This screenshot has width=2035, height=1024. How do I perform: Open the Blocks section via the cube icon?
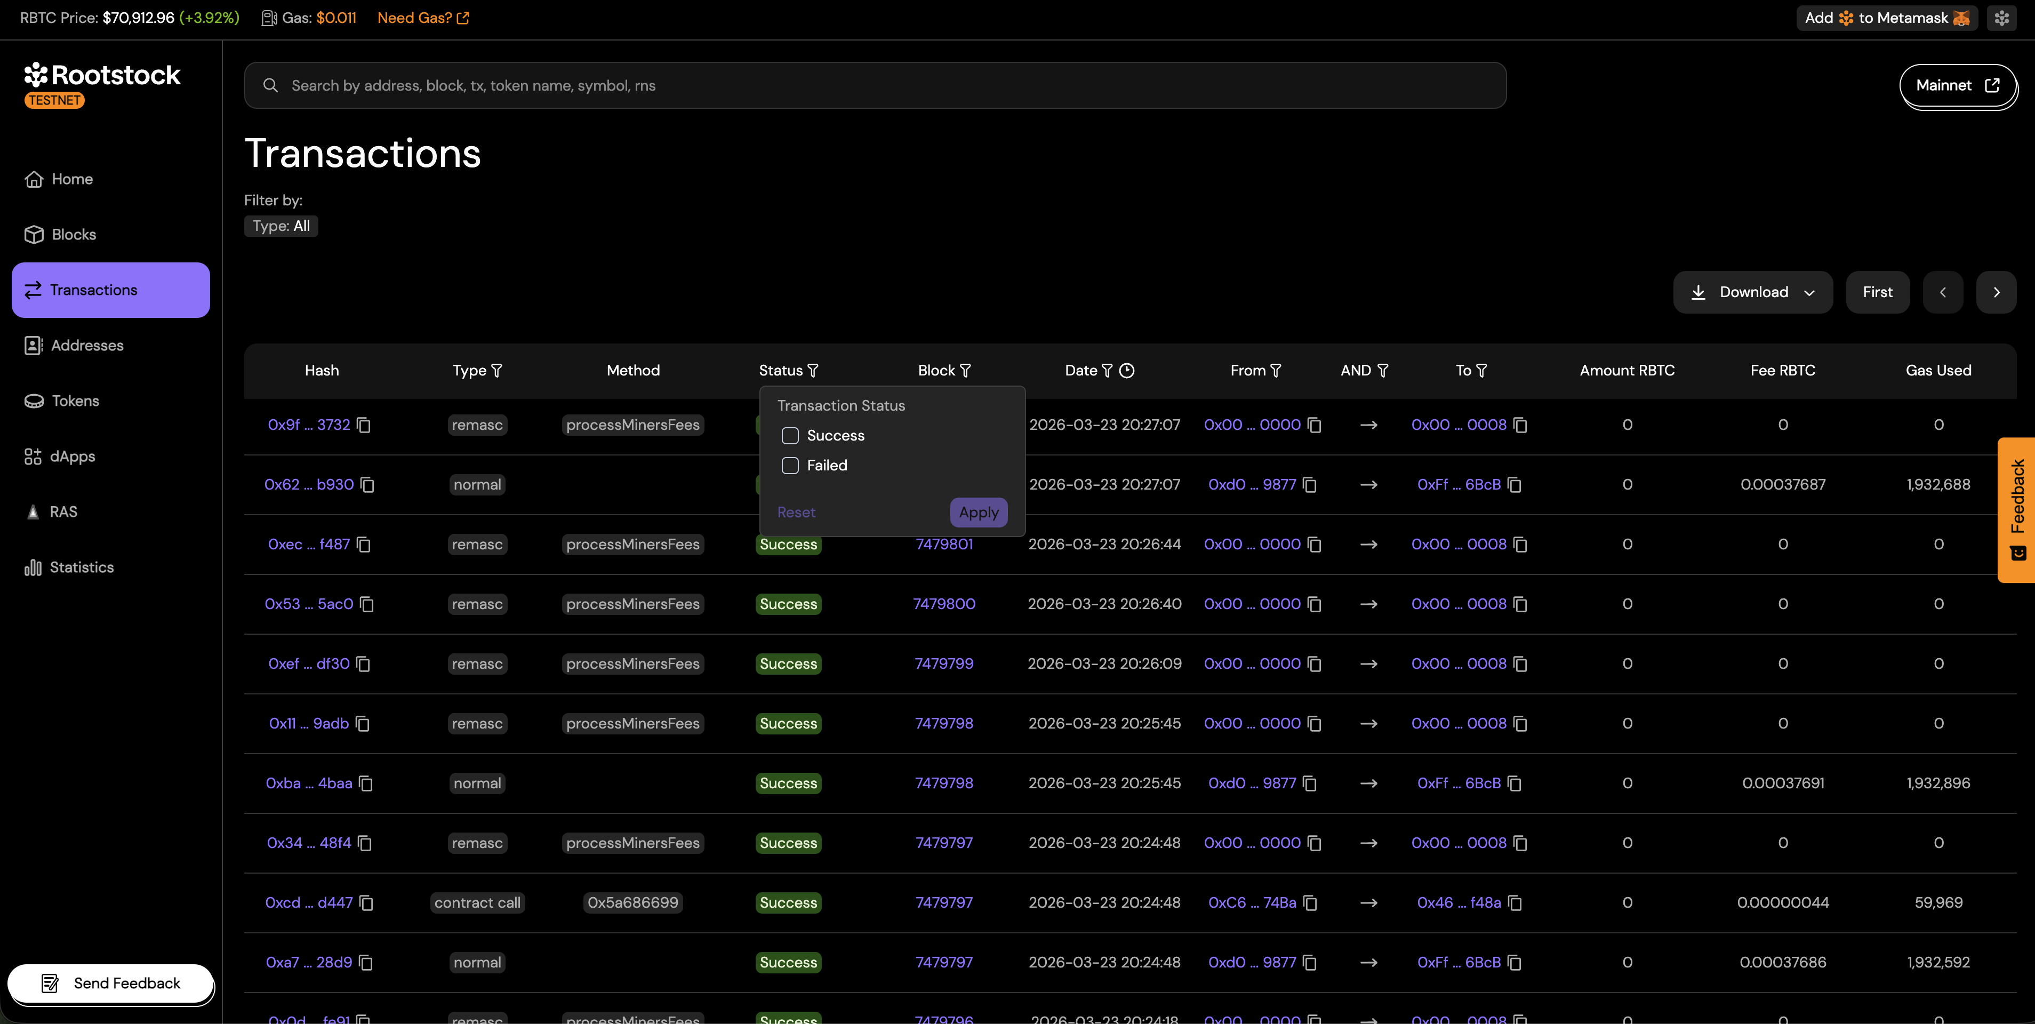click(33, 234)
